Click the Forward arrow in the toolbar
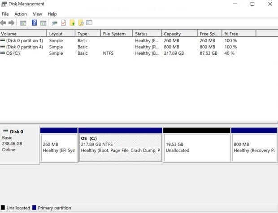This screenshot has height=213, width=278. coord(11,23)
